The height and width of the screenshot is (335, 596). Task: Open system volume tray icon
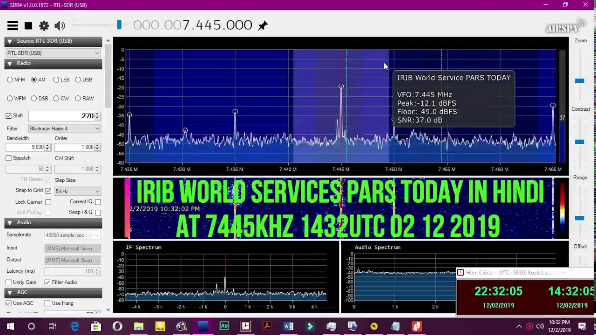[540, 326]
